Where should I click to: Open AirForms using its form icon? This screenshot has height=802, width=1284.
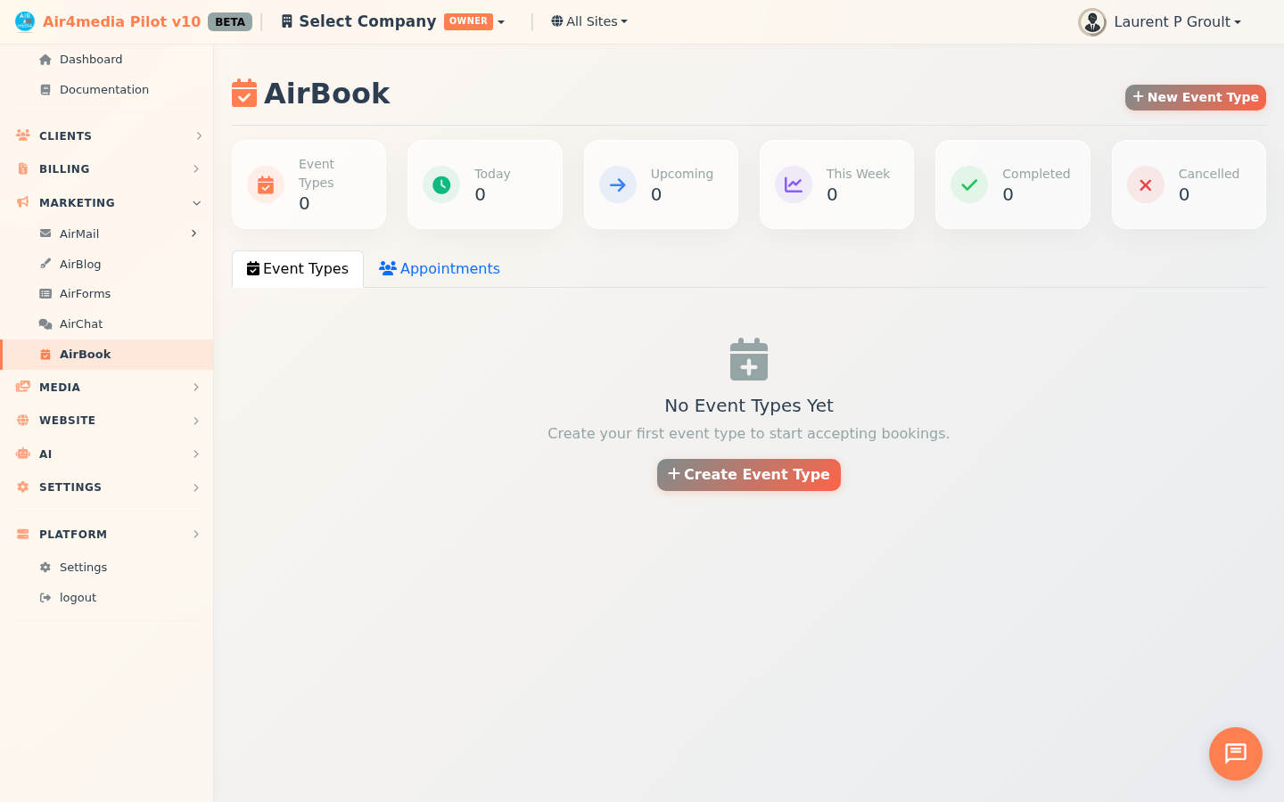(x=45, y=293)
